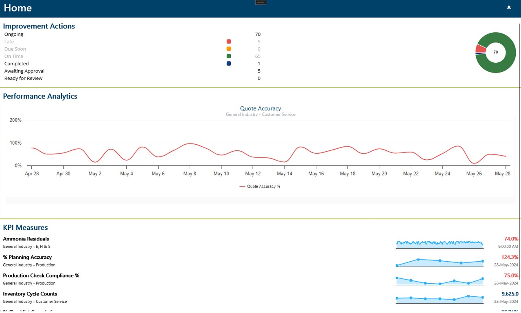Open the Awaiting Approval actions row

click(132, 71)
